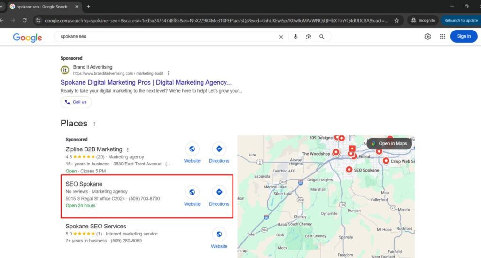Open the Google apps grid
This screenshot has width=481, height=258.
click(x=442, y=37)
